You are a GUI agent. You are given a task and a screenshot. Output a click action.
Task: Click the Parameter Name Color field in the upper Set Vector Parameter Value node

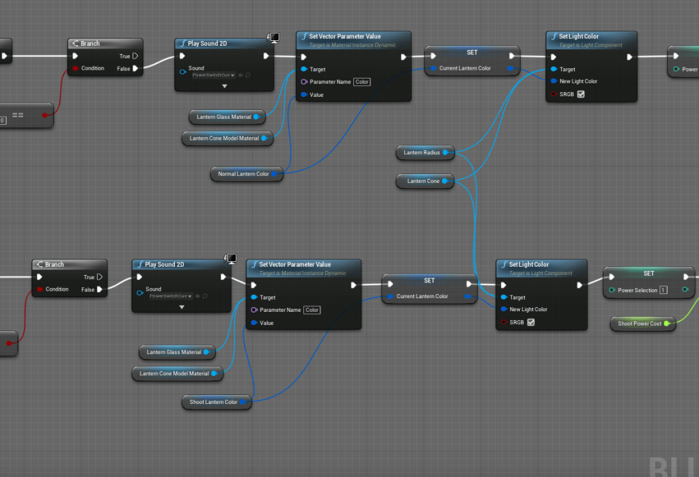pos(361,82)
